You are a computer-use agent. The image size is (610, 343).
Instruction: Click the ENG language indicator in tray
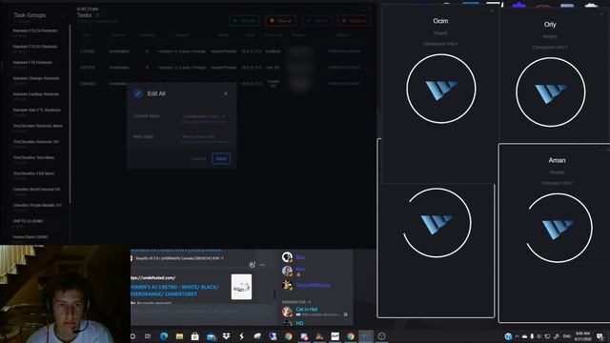click(567, 336)
